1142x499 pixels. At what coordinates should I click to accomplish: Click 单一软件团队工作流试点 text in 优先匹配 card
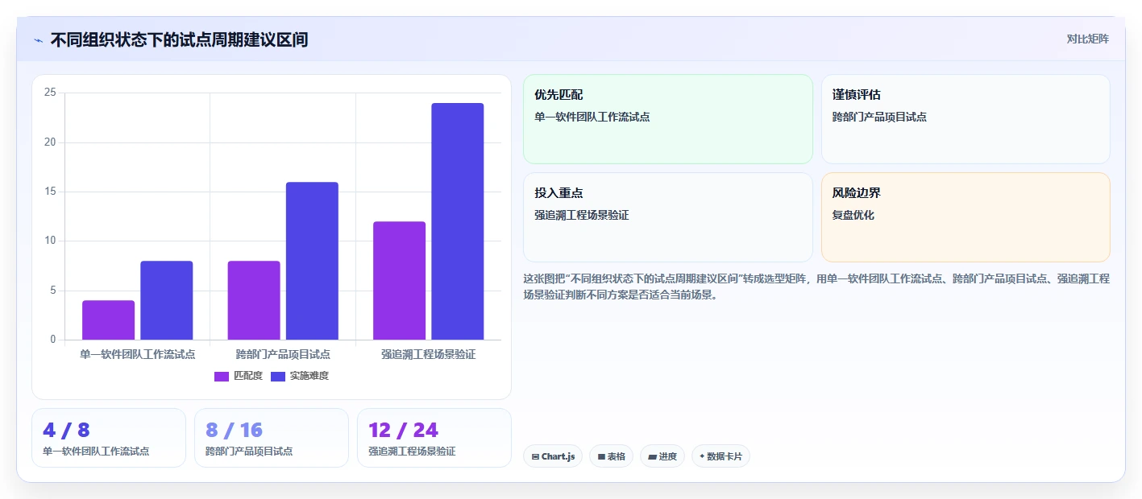pos(592,118)
